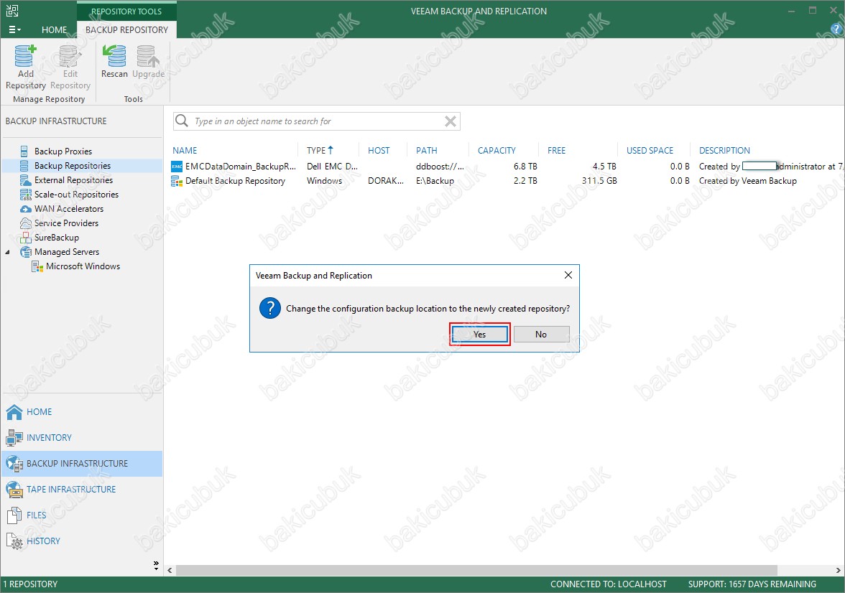The image size is (845, 593).
Task: Open the INVENTORY navigation pane
Action: coord(80,438)
